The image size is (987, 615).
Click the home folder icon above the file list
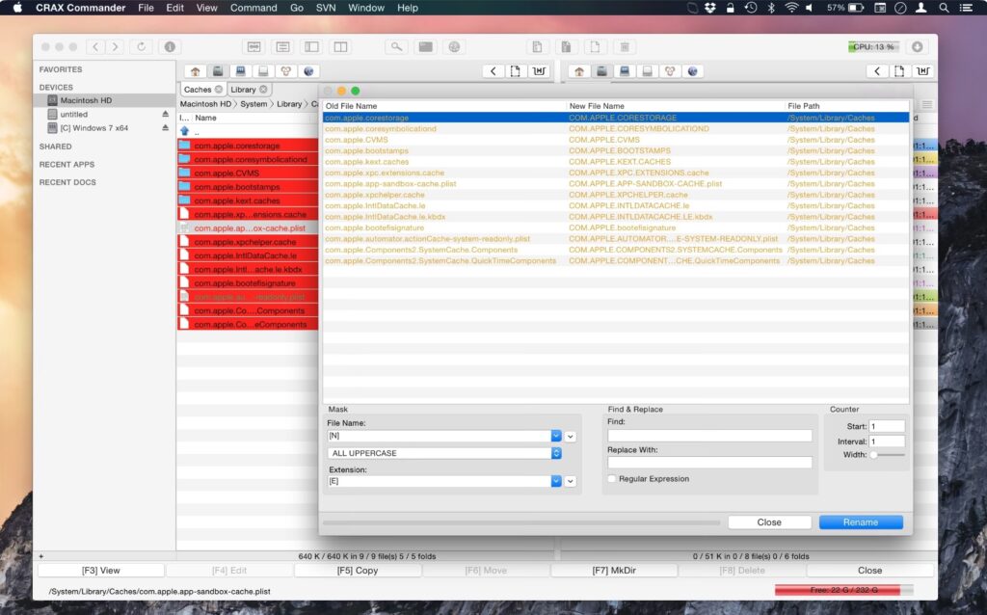click(x=194, y=70)
